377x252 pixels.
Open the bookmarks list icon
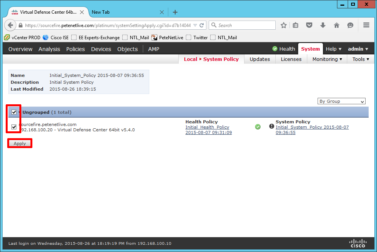(x=296, y=25)
